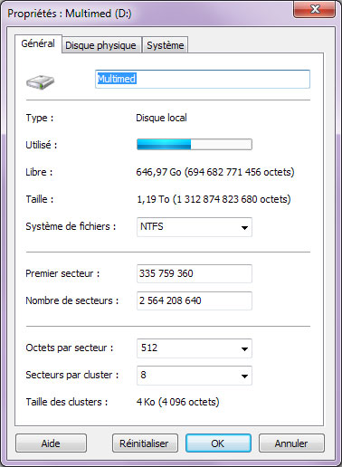Viewport: 342px width, 467px height.
Task: Click the Premier secteur input field
Action: tap(195, 273)
